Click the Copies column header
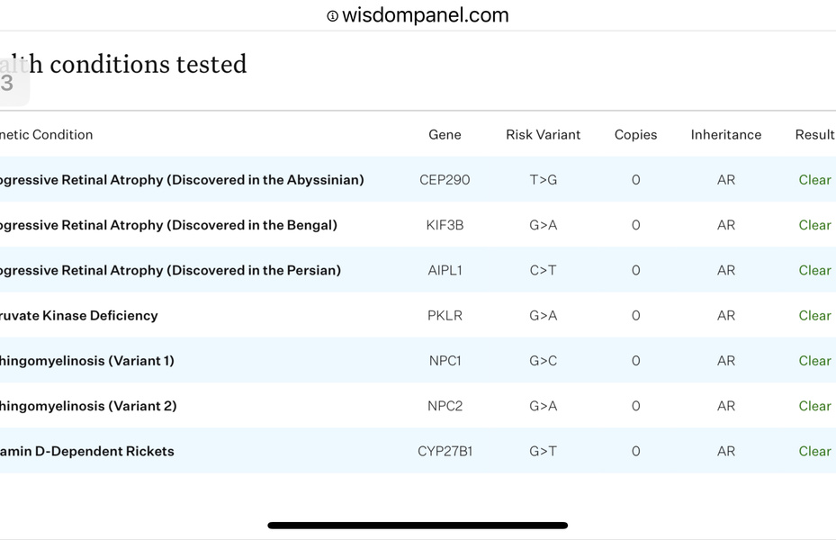 point(635,135)
